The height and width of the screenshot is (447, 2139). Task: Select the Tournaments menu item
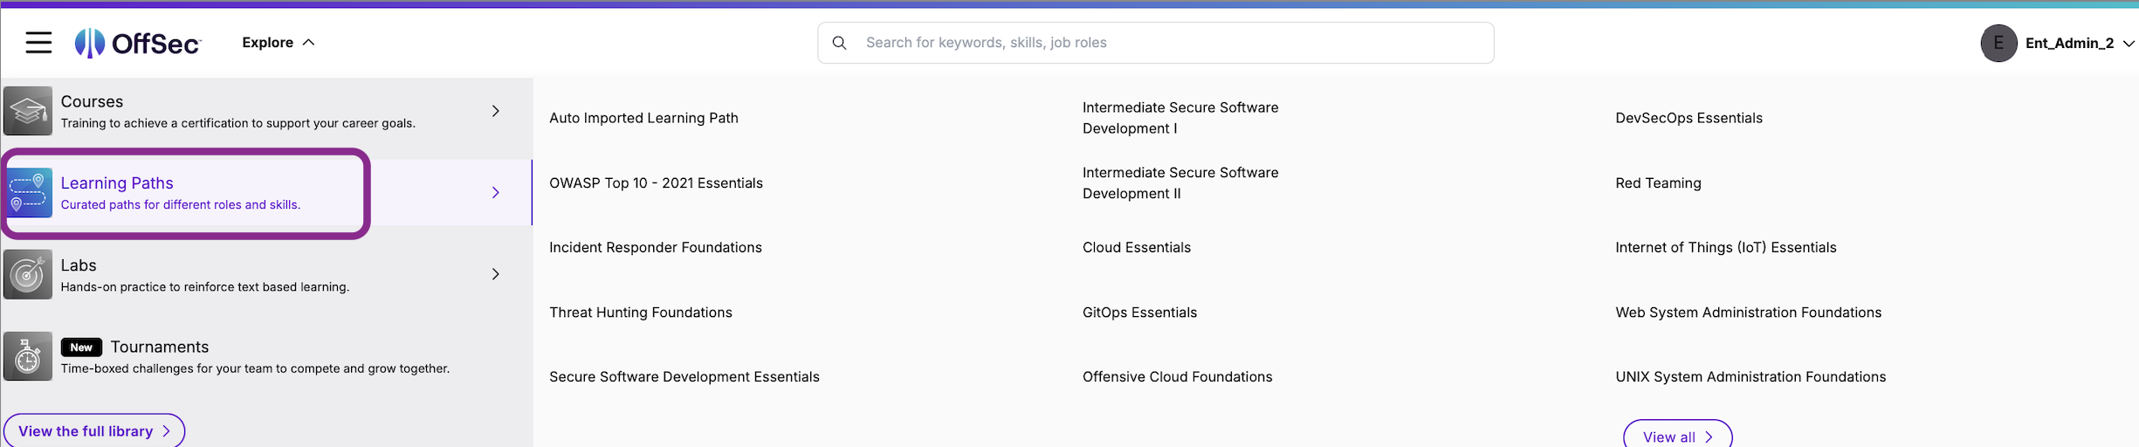point(266,356)
